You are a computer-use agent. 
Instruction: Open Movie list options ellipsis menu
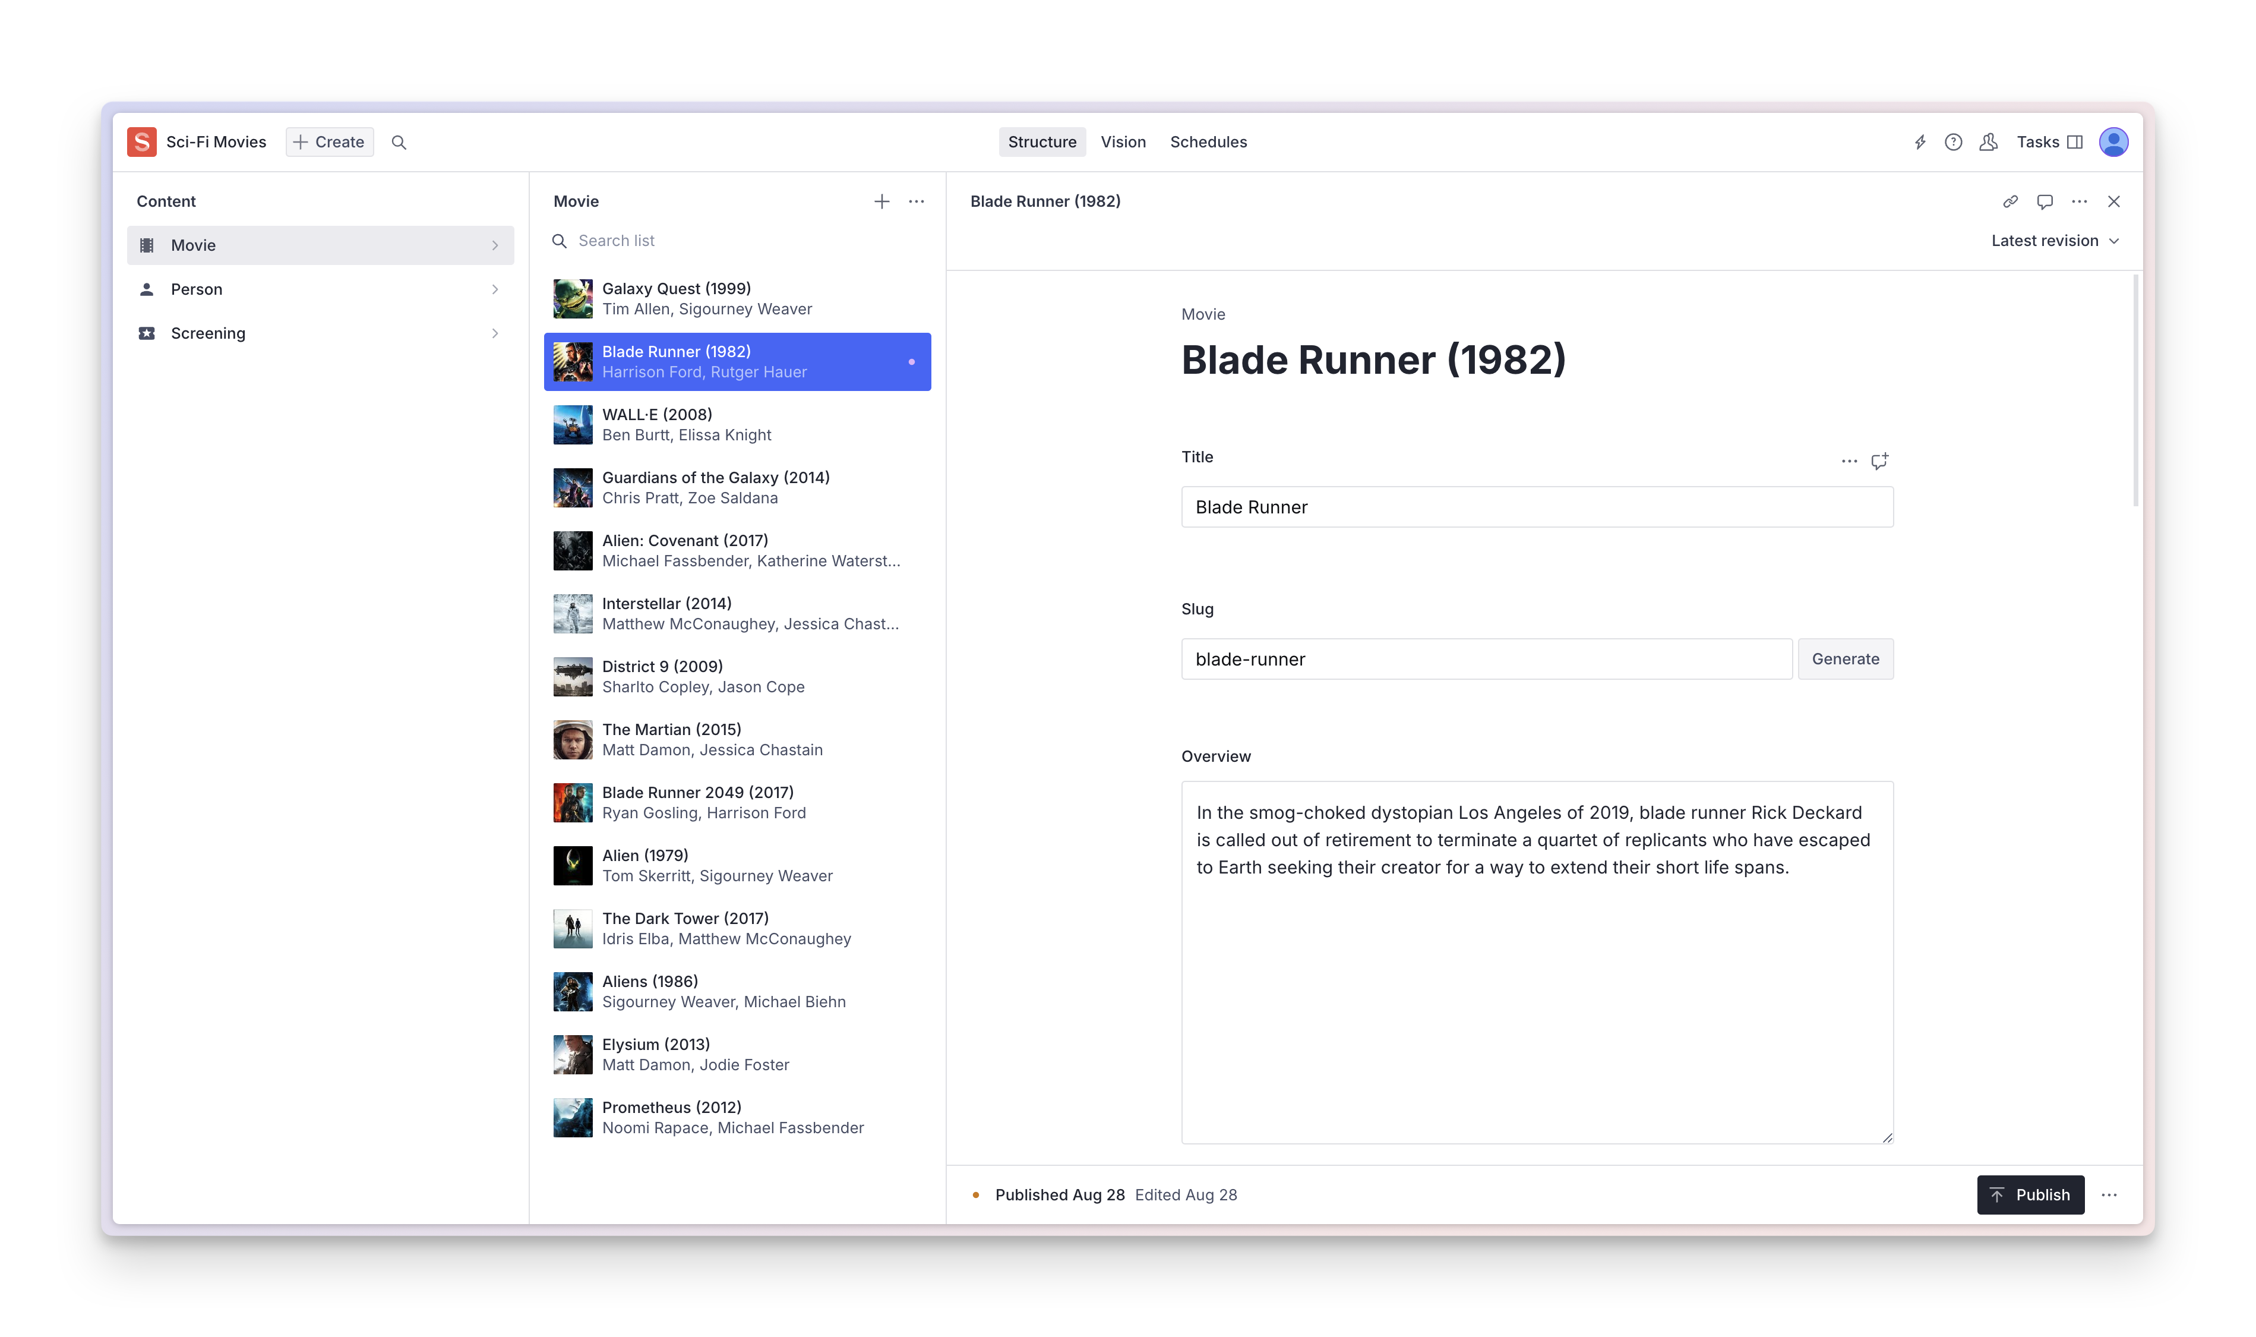[x=916, y=202]
